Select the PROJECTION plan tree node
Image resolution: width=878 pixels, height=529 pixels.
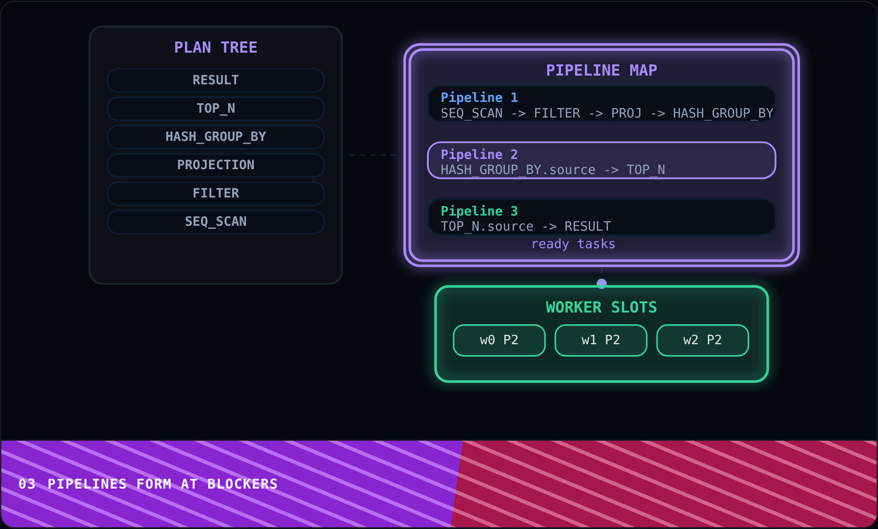(216, 165)
